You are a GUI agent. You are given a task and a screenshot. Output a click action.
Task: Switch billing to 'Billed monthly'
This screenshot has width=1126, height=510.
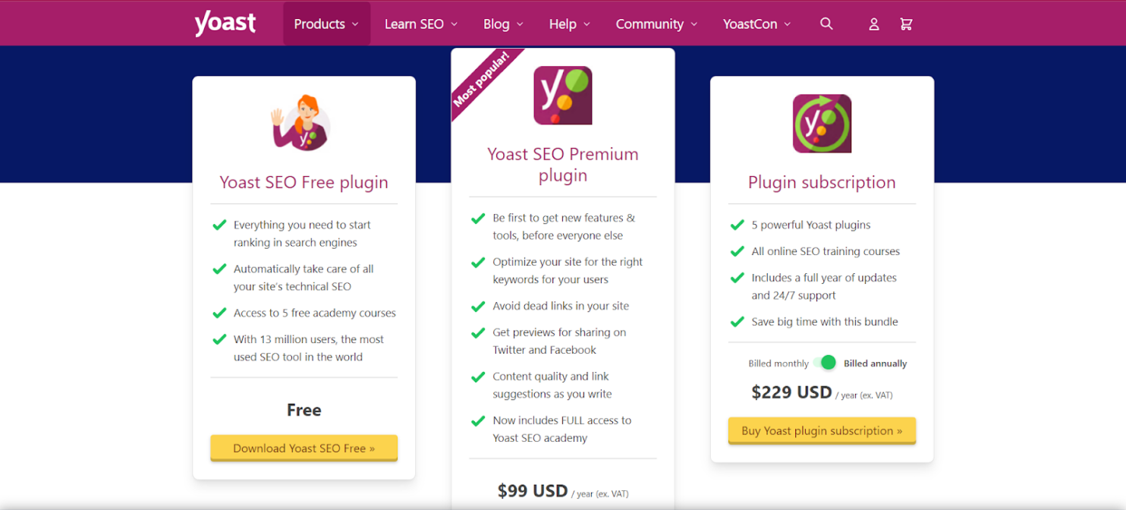pos(778,363)
